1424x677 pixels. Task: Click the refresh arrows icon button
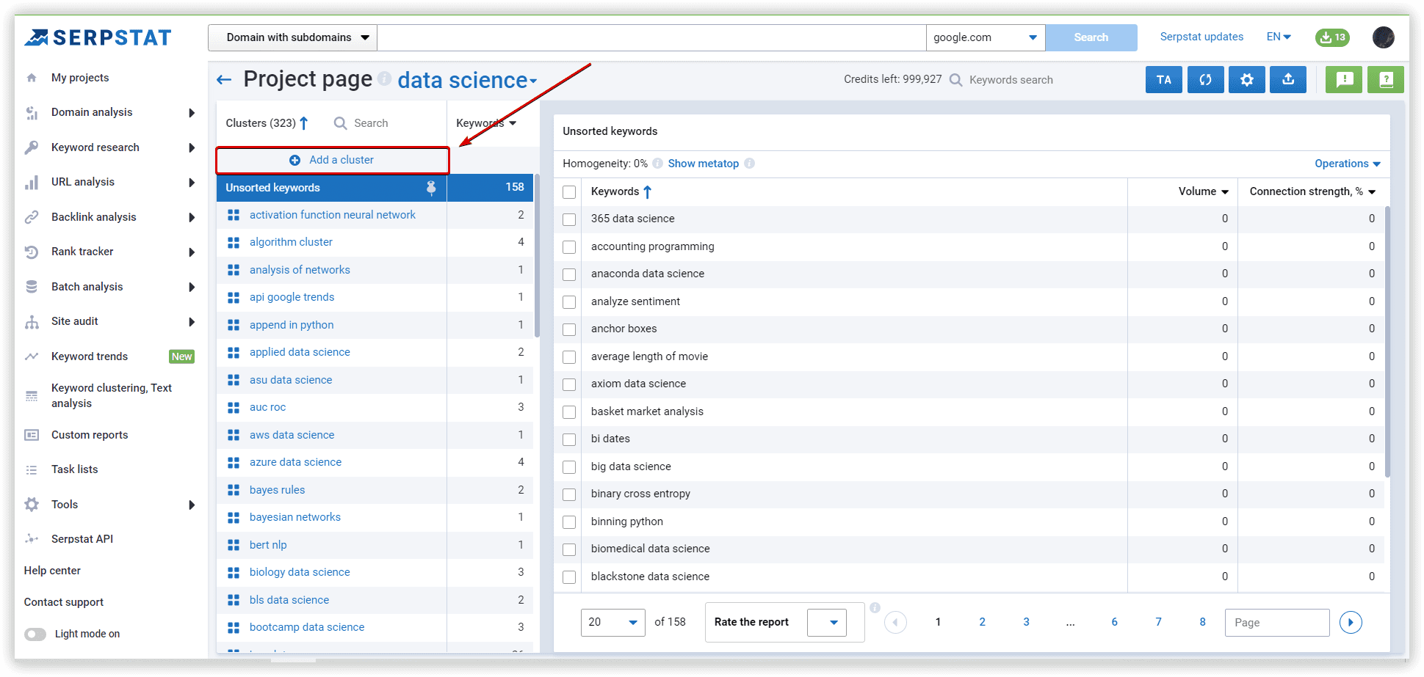click(x=1205, y=80)
